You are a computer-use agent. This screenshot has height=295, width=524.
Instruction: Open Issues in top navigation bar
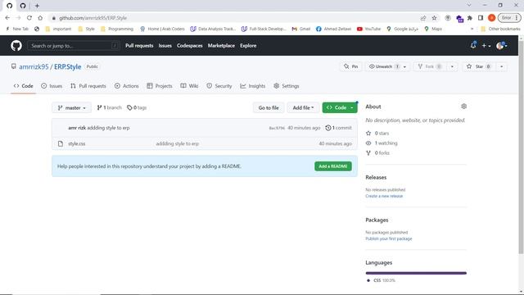point(165,46)
